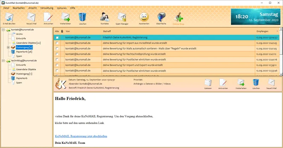
Task: Click mail list scrollbar down arrow
Action: pos(281,74)
